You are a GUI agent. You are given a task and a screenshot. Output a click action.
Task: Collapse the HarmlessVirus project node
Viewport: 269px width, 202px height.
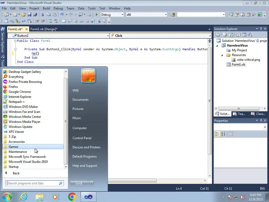tap(217, 46)
